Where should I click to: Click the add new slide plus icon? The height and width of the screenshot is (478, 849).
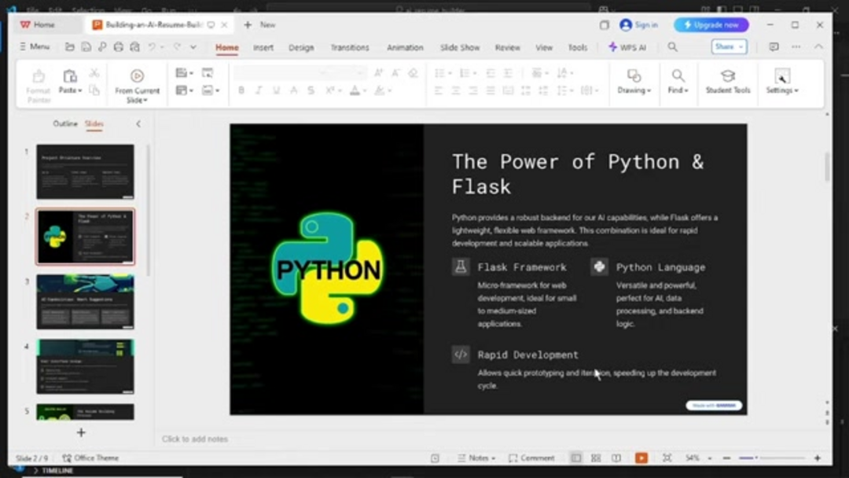tap(80, 432)
